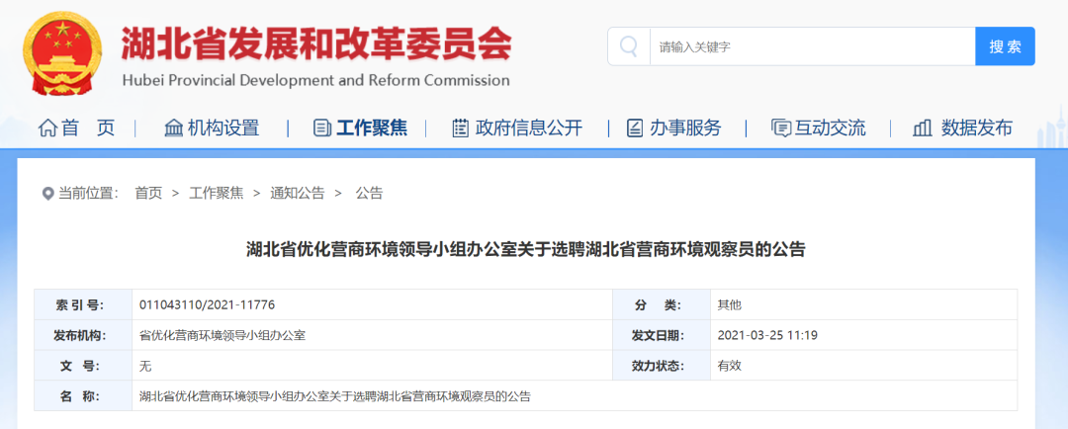Go to 办事服务 section

[685, 128]
